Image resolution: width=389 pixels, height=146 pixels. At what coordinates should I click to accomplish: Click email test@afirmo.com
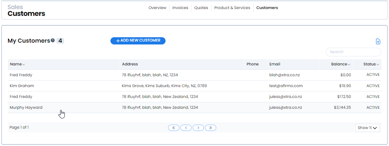[286, 86]
